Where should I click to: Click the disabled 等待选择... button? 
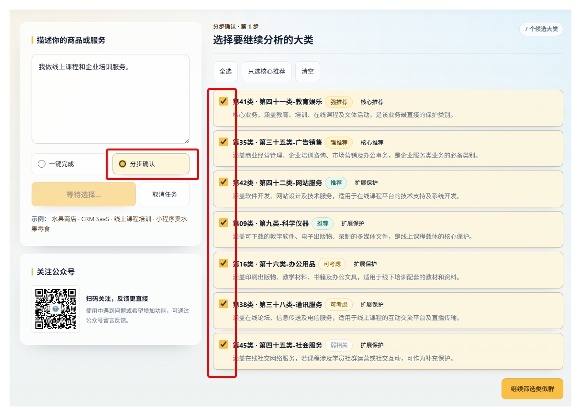(x=84, y=194)
